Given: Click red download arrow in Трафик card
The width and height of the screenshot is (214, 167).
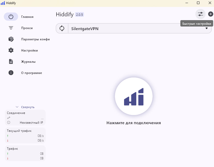Looking at the screenshot, I should click(x=8, y=158).
